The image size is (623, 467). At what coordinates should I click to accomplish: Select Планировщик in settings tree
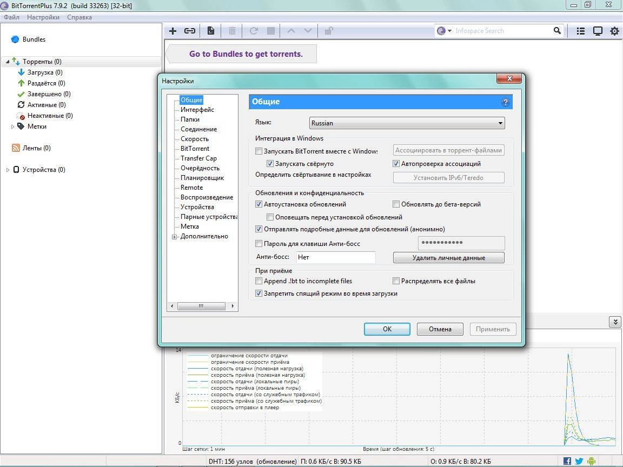tap(202, 177)
